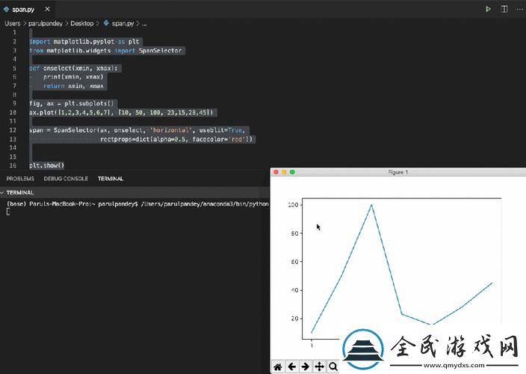Click parulpandey in the breadcrumb path

46,23
